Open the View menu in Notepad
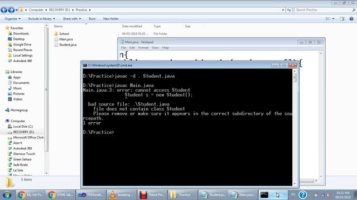357x200 pixels. pyautogui.click(x=155, y=48)
